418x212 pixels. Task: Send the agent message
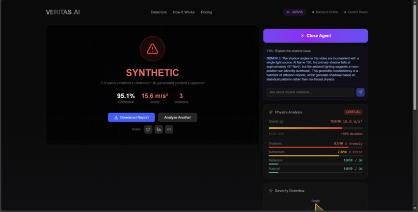360,92
